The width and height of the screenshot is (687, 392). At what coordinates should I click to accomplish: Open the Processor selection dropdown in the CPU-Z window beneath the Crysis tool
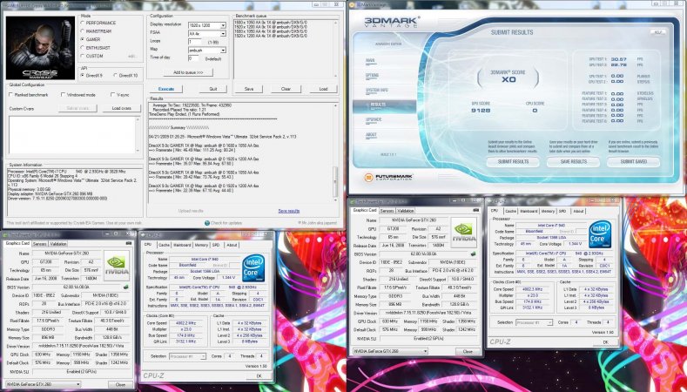[x=187, y=356]
